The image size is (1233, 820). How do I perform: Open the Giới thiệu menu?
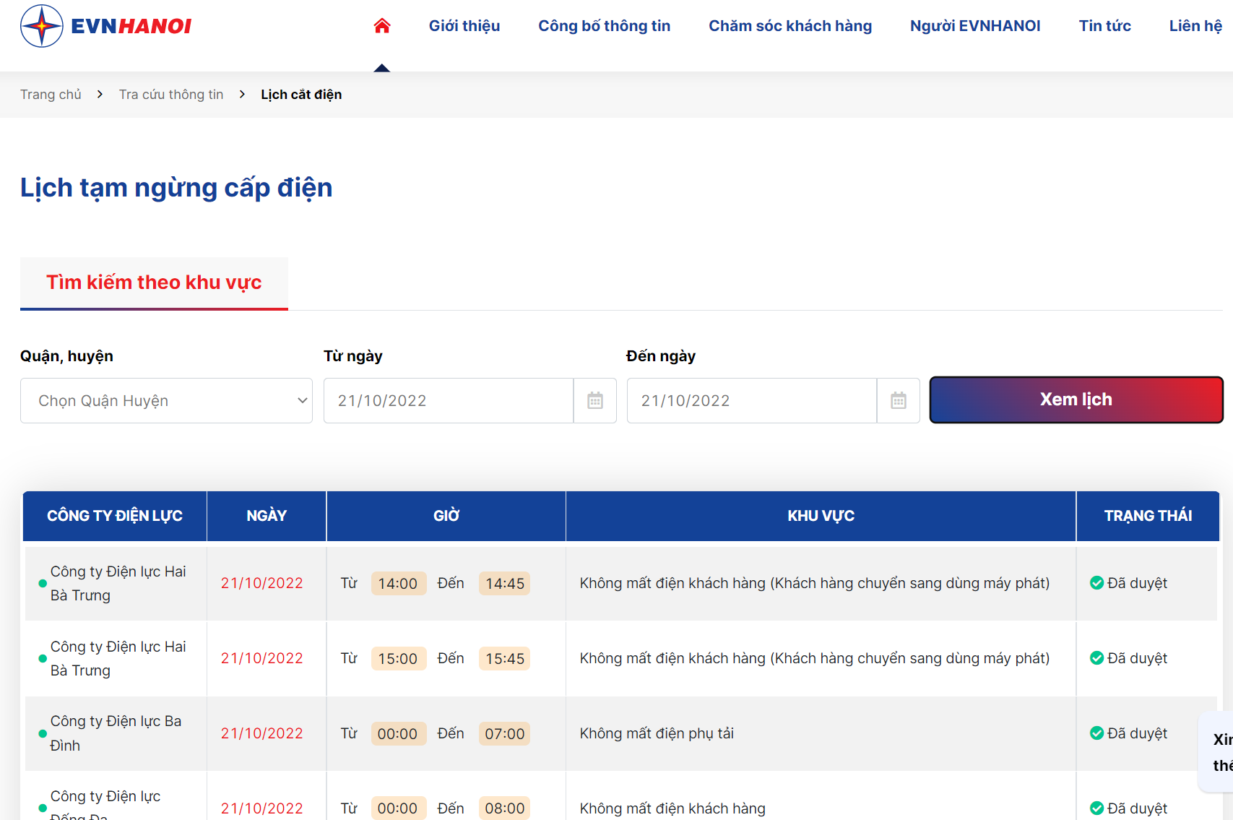(464, 26)
